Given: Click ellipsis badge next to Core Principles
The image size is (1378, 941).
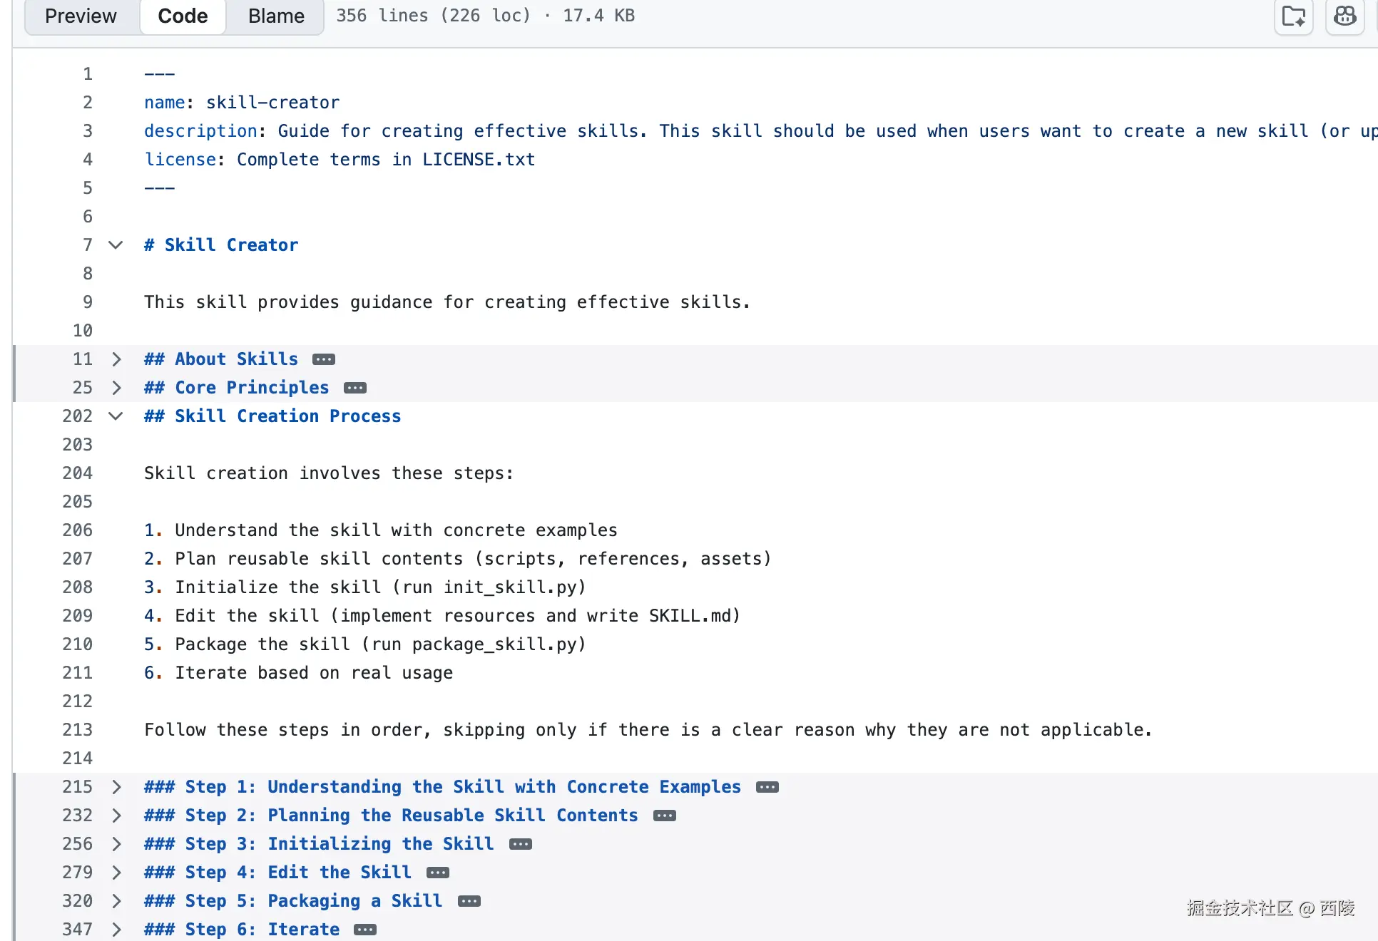Looking at the screenshot, I should coord(355,388).
